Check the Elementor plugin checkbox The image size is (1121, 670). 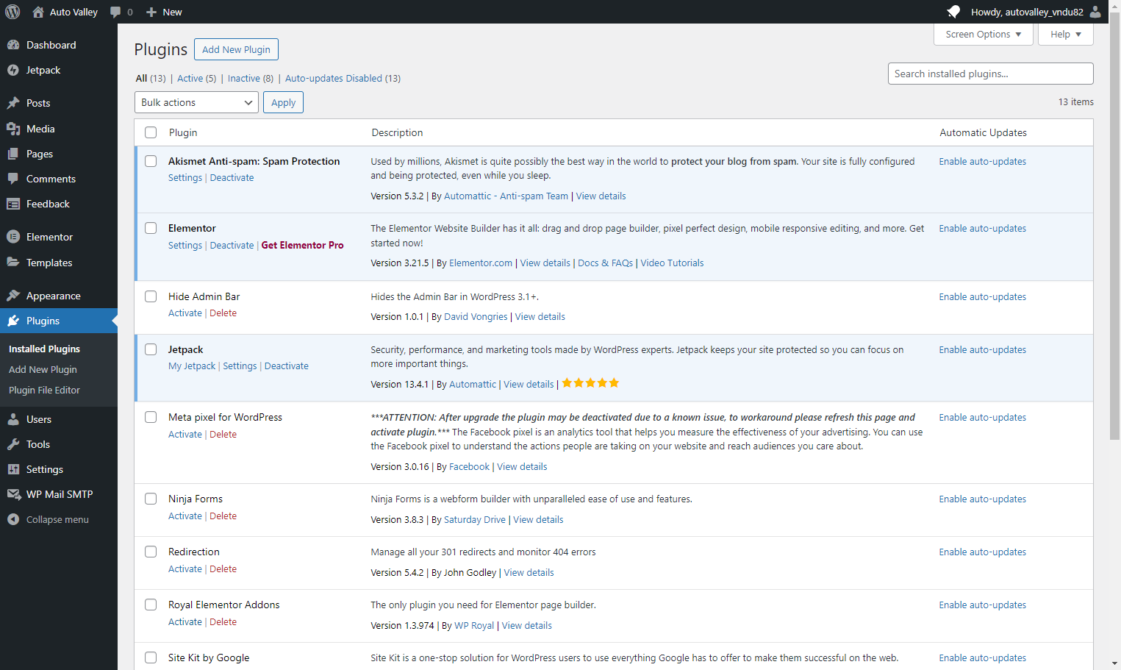[151, 228]
